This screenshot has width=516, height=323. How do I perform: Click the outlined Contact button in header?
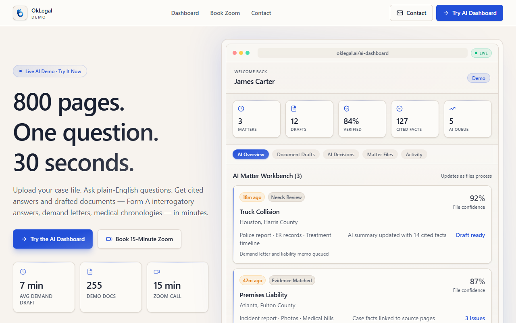tap(411, 13)
